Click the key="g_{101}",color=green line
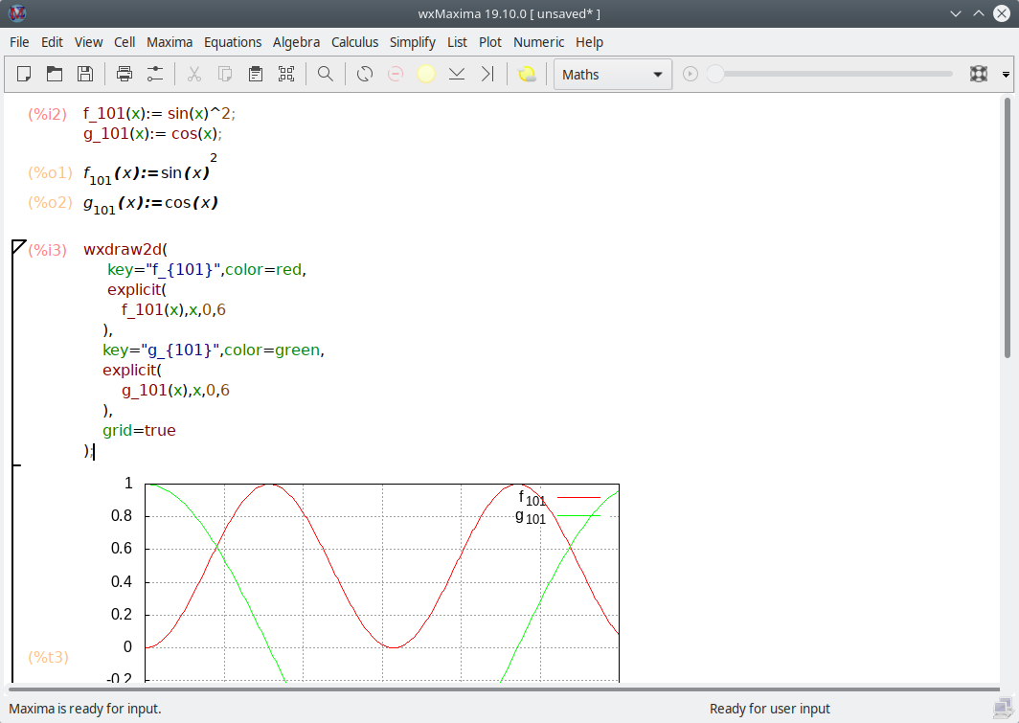Image resolution: width=1019 pixels, height=723 pixels. click(x=214, y=350)
